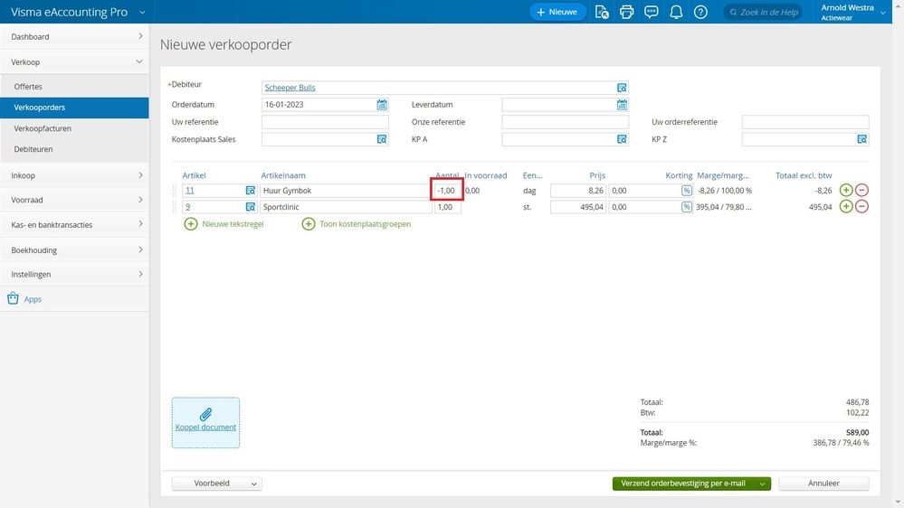Viewport: 904px width, 508px height.
Task: Open the help question mark icon
Action: pos(700,12)
